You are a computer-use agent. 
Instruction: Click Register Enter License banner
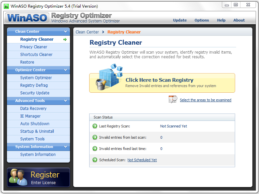pos(38,177)
